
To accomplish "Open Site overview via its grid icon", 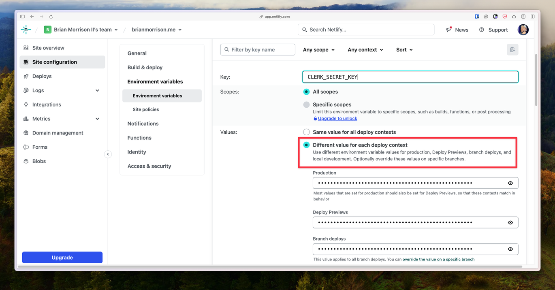I will tap(26, 48).
